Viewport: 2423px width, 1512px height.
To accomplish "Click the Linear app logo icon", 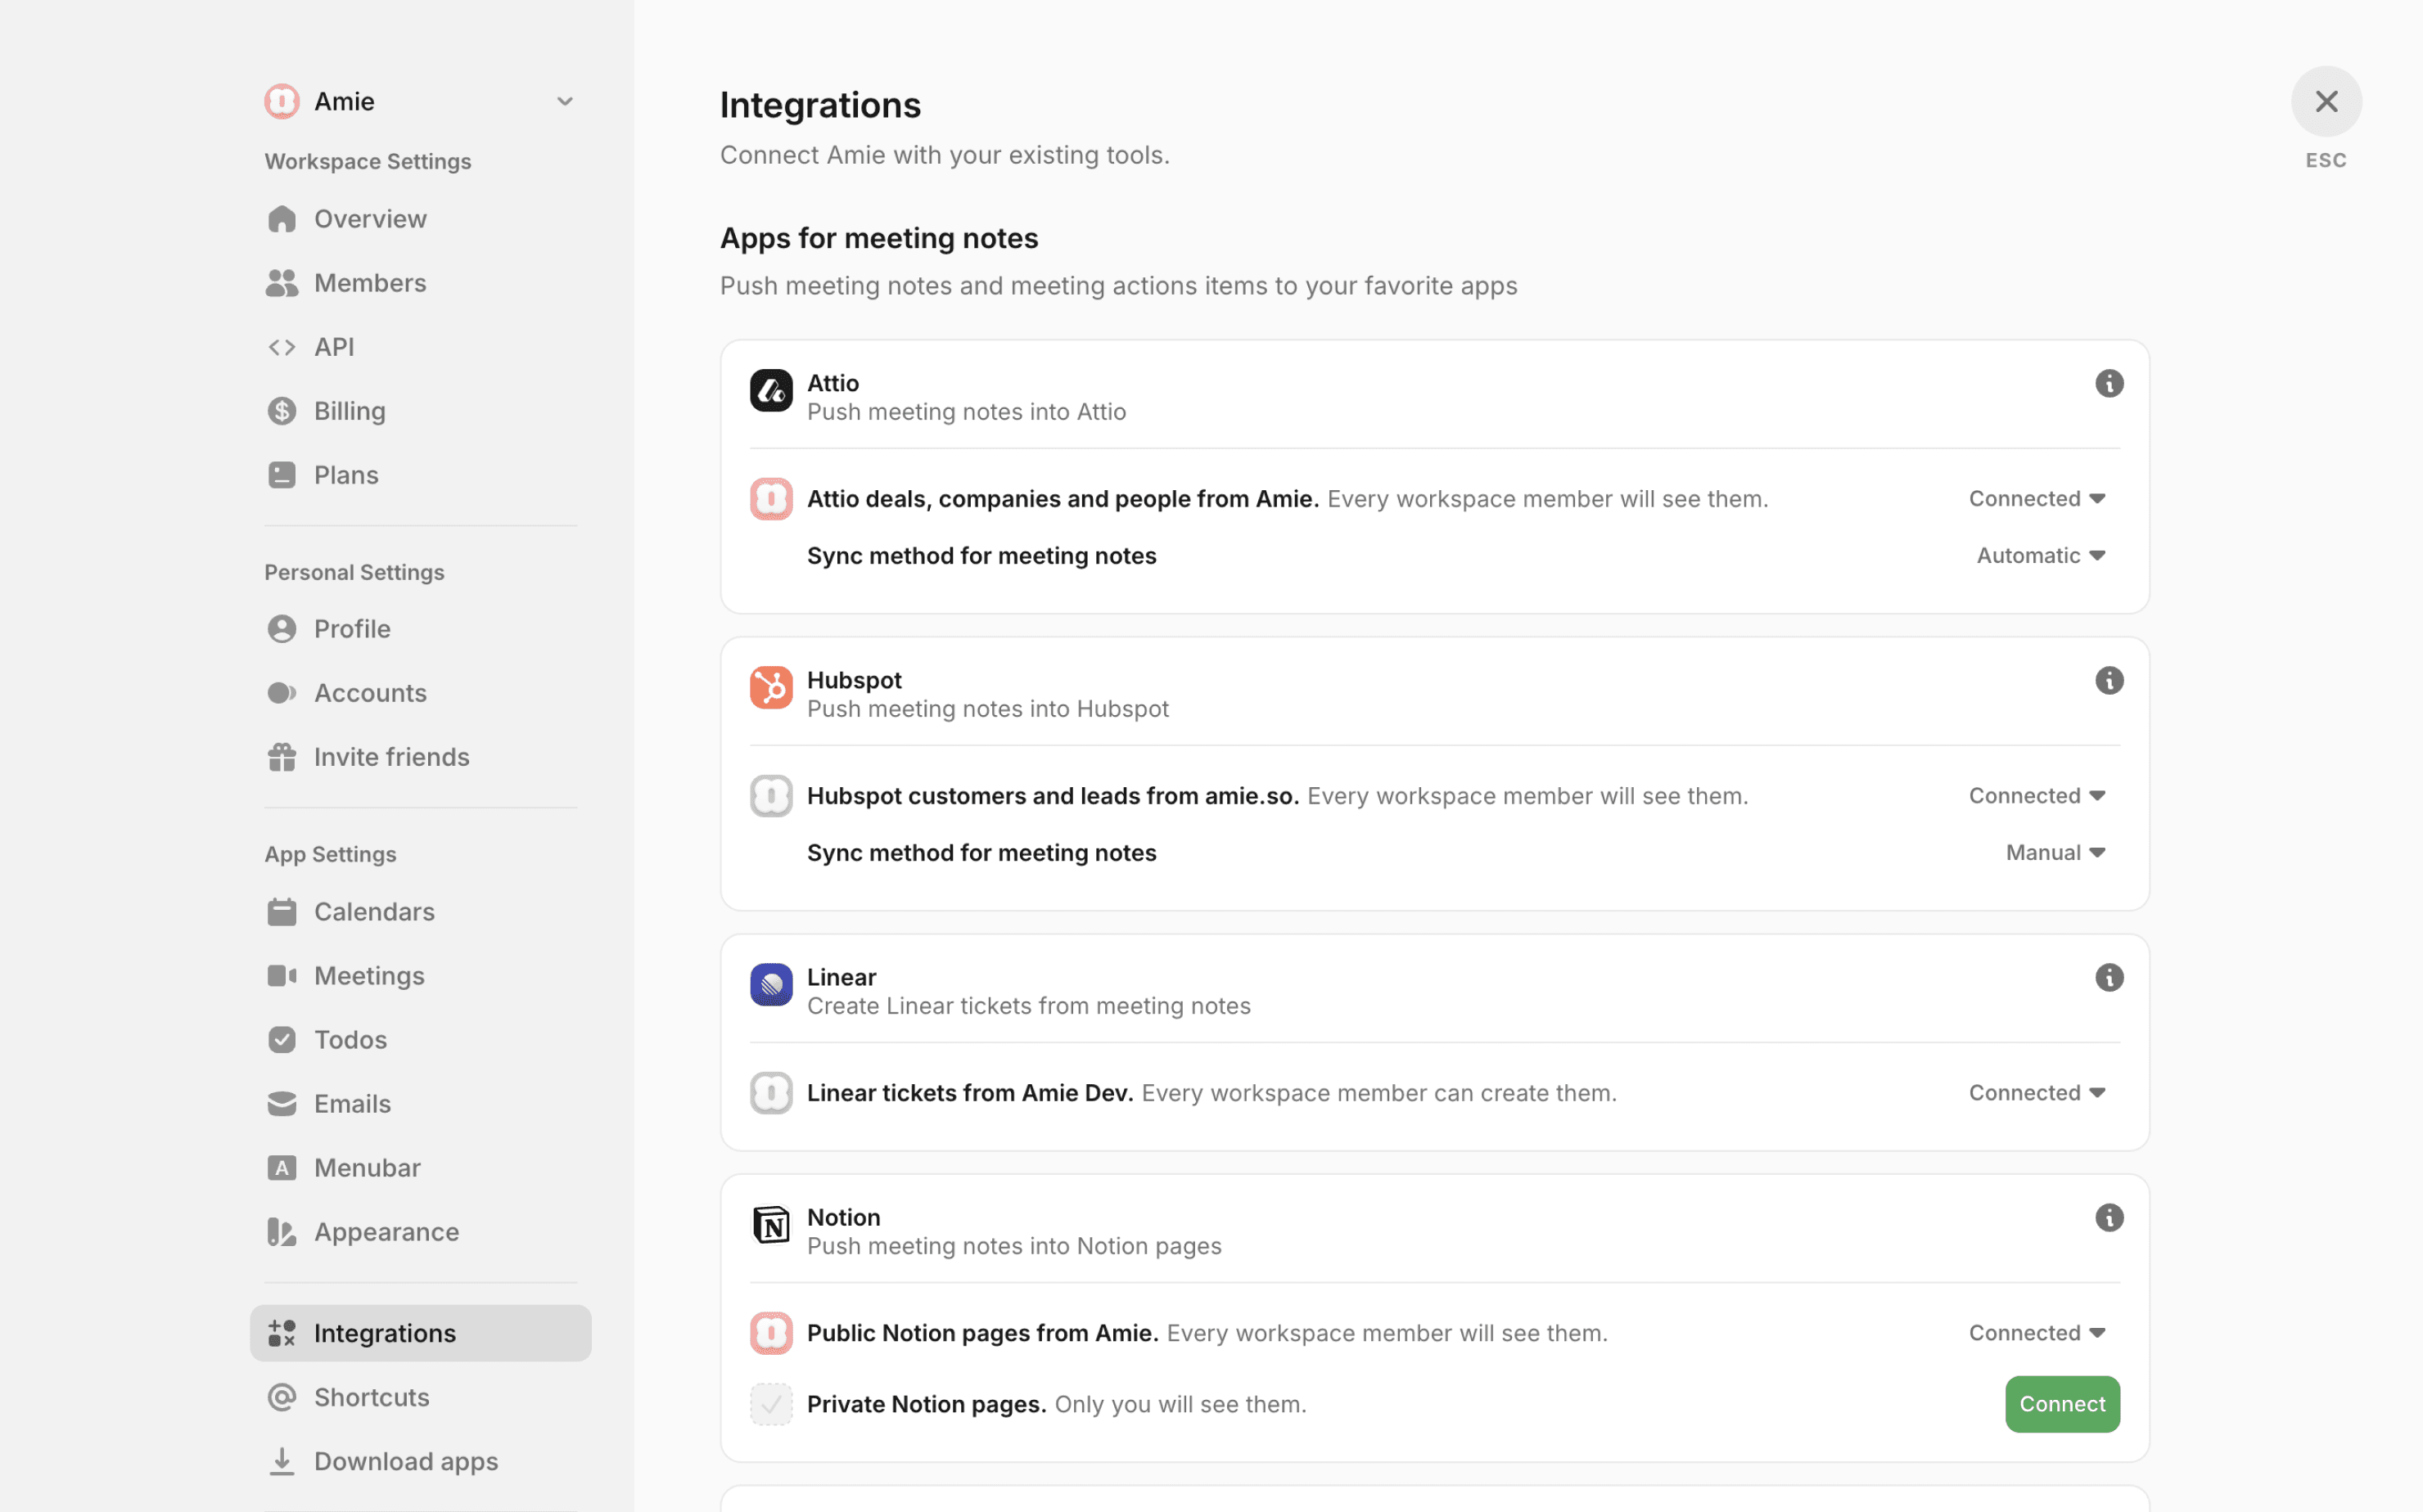I will point(770,984).
